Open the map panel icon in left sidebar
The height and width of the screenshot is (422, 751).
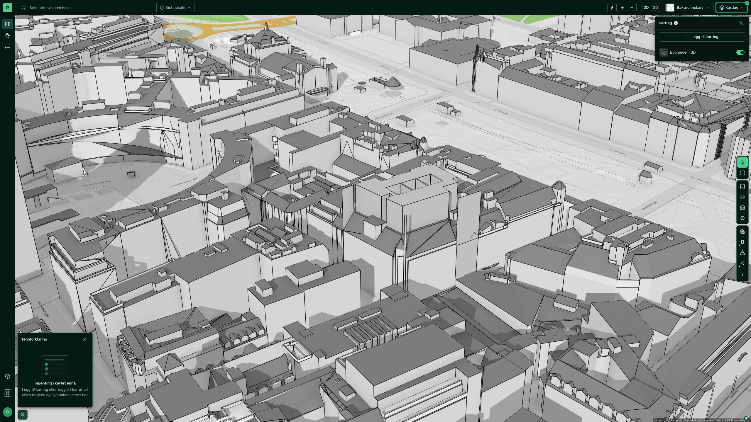8,24
